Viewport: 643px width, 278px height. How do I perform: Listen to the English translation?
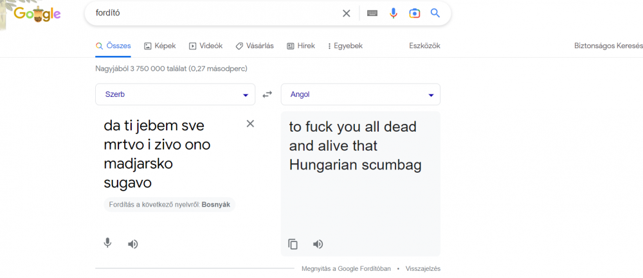[318, 244]
